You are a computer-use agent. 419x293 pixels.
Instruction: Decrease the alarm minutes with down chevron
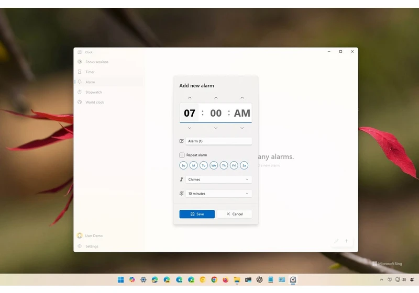(x=216, y=128)
